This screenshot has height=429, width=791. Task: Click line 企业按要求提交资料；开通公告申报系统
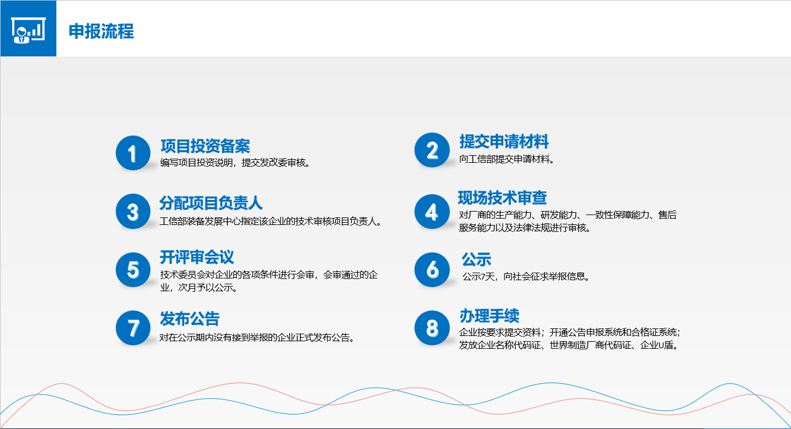(x=570, y=333)
